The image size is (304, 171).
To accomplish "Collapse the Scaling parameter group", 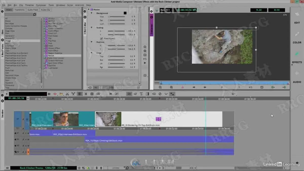I will pyautogui.click(x=91, y=28).
